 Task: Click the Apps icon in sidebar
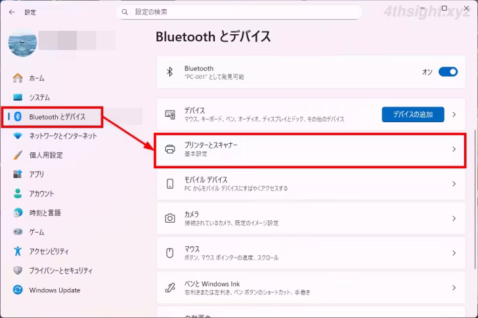18,174
